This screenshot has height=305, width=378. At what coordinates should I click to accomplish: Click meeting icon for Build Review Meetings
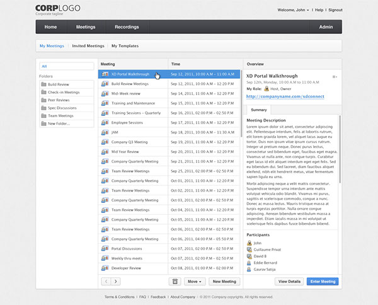(x=105, y=84)
